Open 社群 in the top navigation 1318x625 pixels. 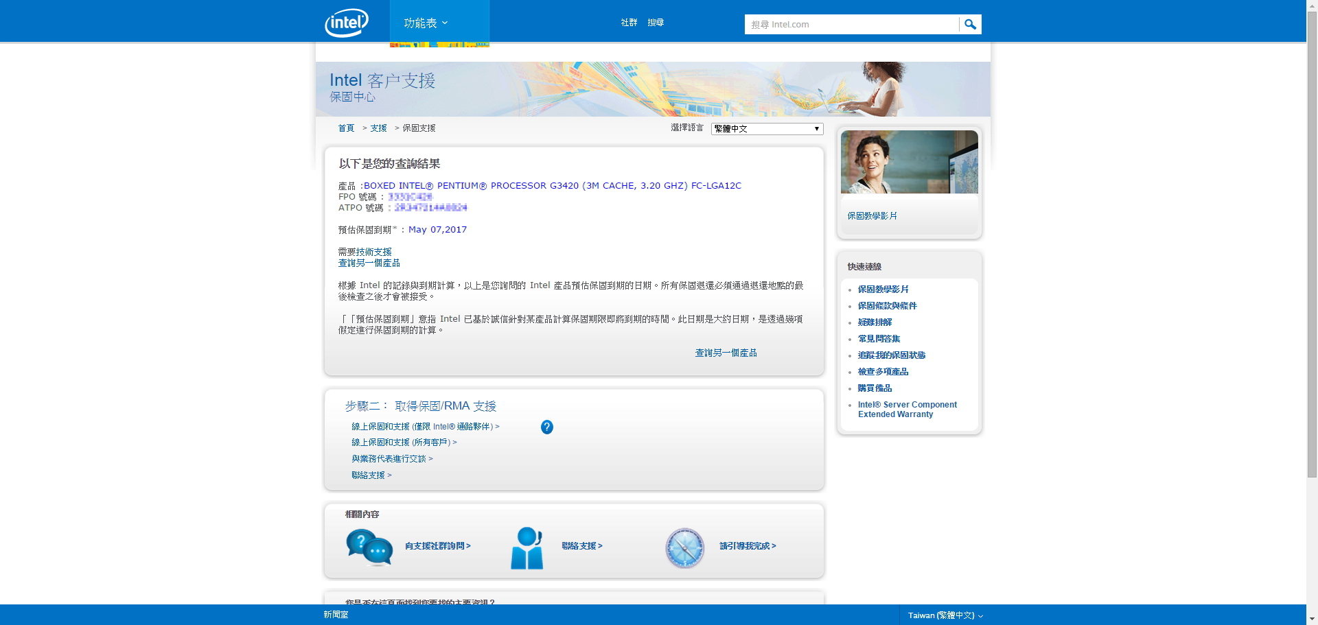coord(629,23)
